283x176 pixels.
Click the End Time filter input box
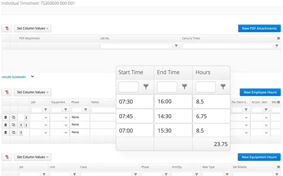[x=167, y=87]
